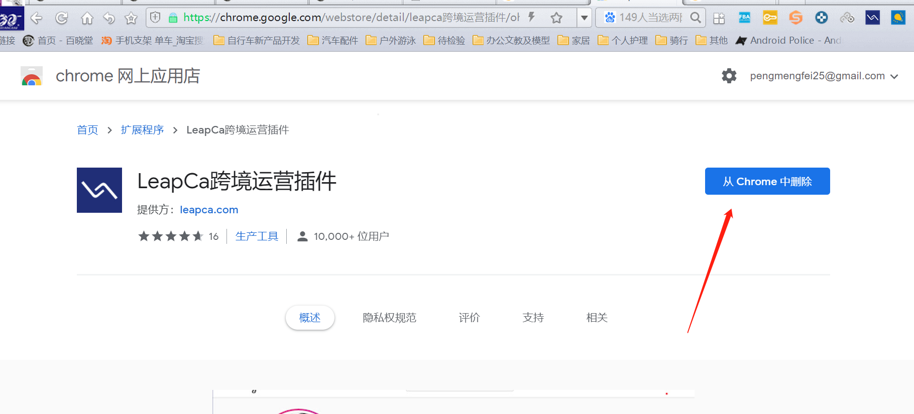Select the 概述 tab
This screenshot has height=414, width=914.
point(310,318)
